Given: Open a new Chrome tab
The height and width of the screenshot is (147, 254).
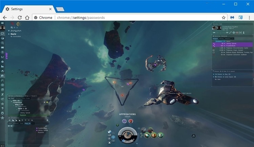Looking at the screenshot, I should [x=60, y=9].
